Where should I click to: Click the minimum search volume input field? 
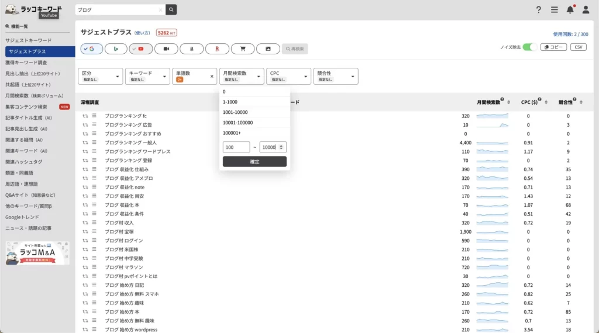[236, 147]
